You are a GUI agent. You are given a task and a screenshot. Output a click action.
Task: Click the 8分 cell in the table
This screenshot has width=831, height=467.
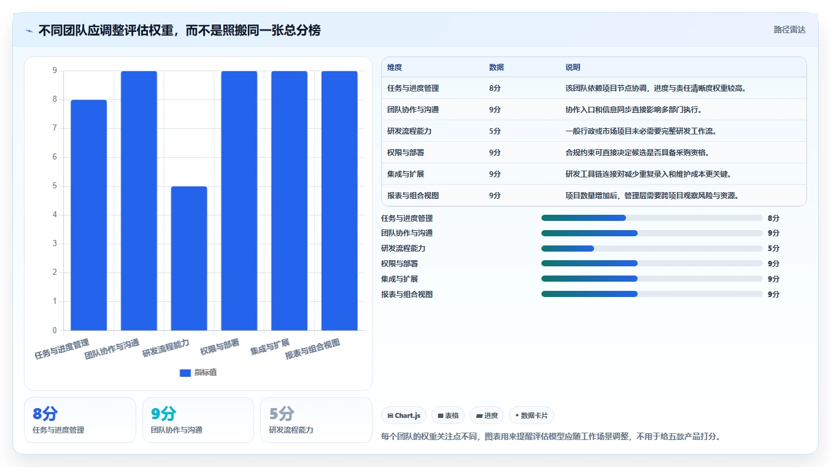point(495,88)
